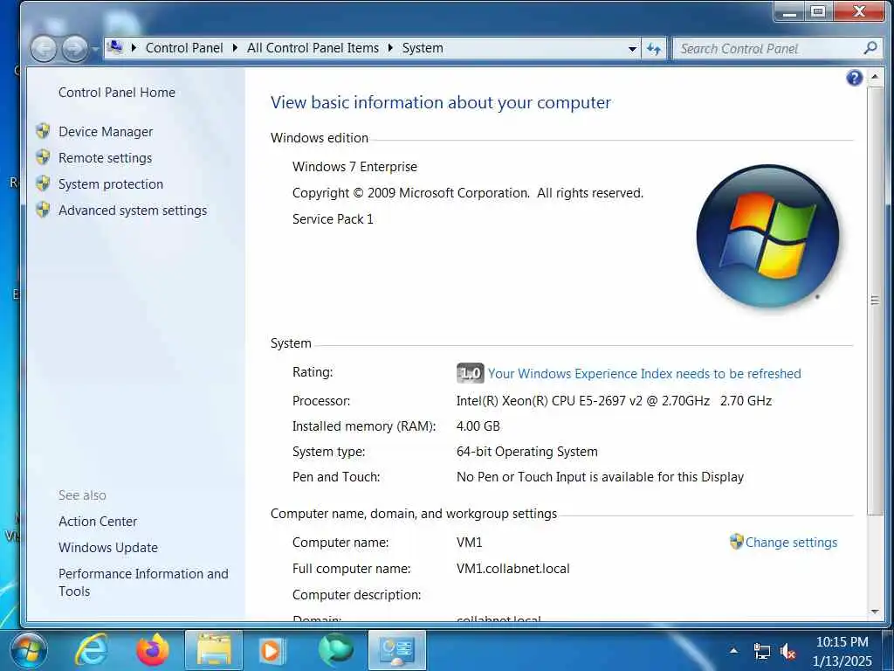Open Action Center under See also
This screenshot has height=671, width=894.
[x=98, y=522]
